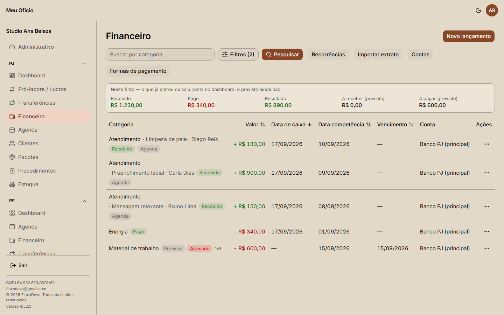Sort by Data de caixa column
The width and height of the screenshot is (504, 315).
click(291, 125)
